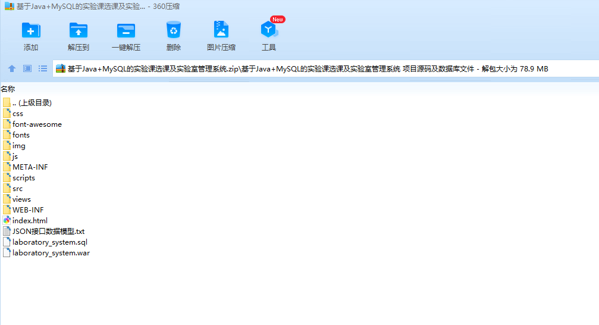Select the META-INF folder icon
Screen dimensions: 599x325
pyautogui.click(x=7, y=167)
